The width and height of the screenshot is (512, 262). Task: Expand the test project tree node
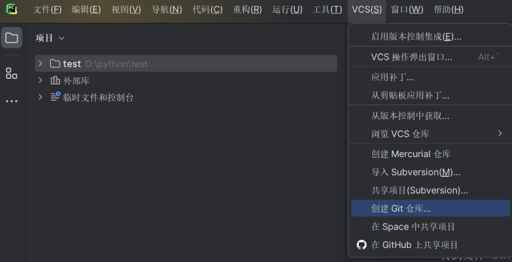[40, 64]
